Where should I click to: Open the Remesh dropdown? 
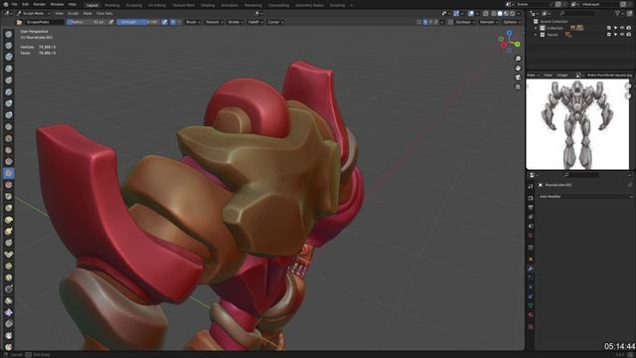point(489,22)
